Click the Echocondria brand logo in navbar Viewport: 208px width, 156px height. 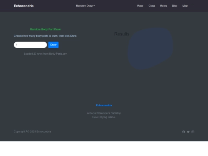click(x=23, y=6)
